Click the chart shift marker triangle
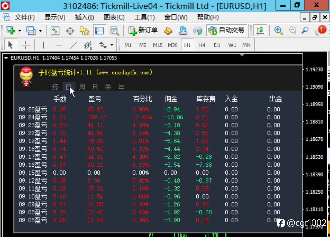Image resolution: width=330 pixels, height=237 pixels. tap(242, 55)
